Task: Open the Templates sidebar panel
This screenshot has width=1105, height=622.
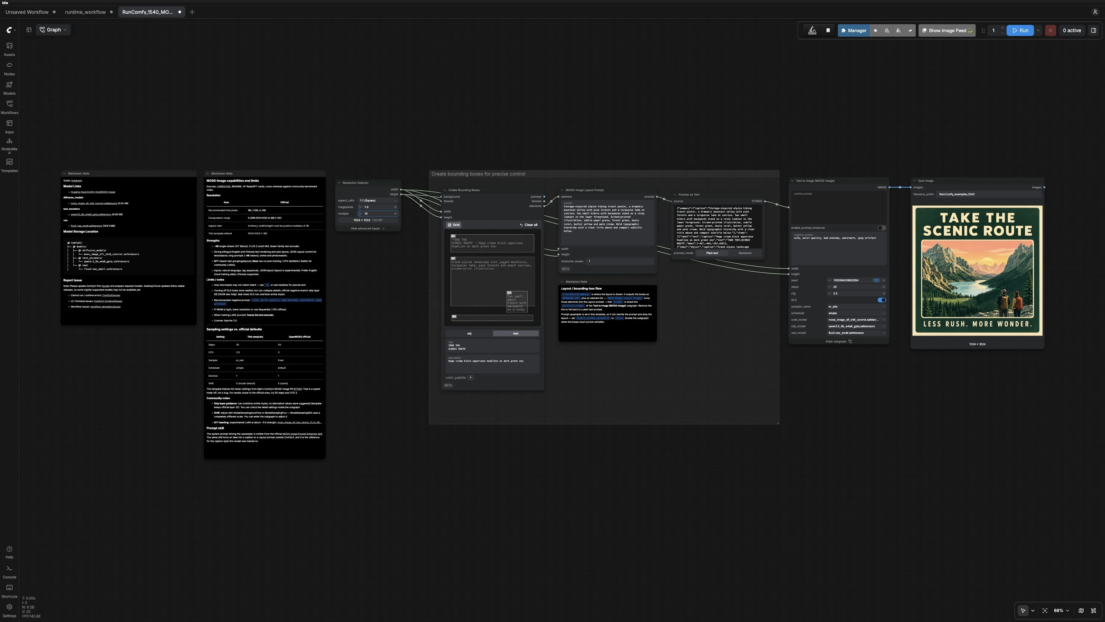Action: [9, 165]
